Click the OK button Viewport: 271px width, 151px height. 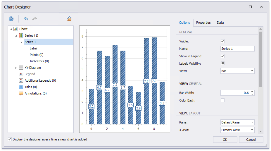coord(225,140)
